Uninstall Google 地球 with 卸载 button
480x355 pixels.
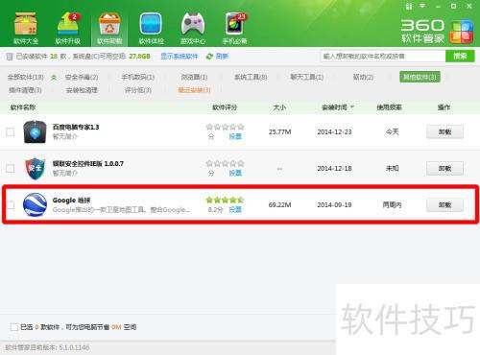coord(444,204)
